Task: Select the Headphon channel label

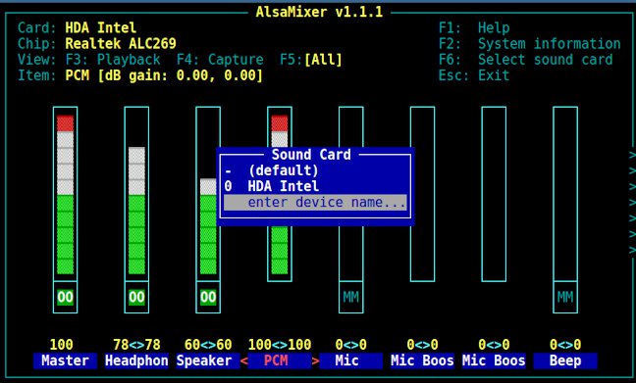Action: click(136, 360)
